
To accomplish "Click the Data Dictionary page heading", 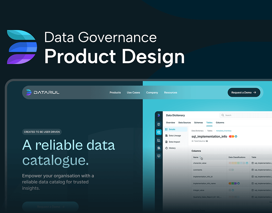I will click(x=175, y=115).
